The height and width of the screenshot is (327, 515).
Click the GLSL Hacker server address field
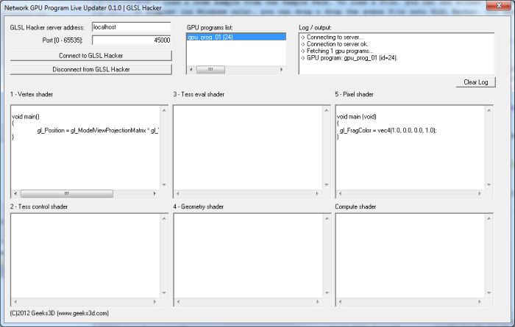132,27
